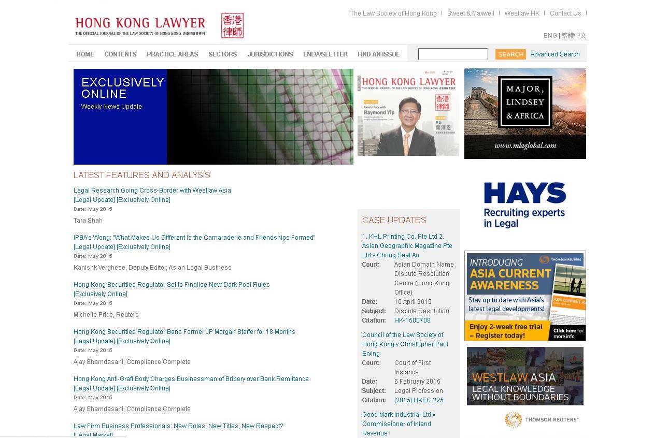654x438 pixels.
Task: Click the author name Tara Shah
Action: pos(88,221)
